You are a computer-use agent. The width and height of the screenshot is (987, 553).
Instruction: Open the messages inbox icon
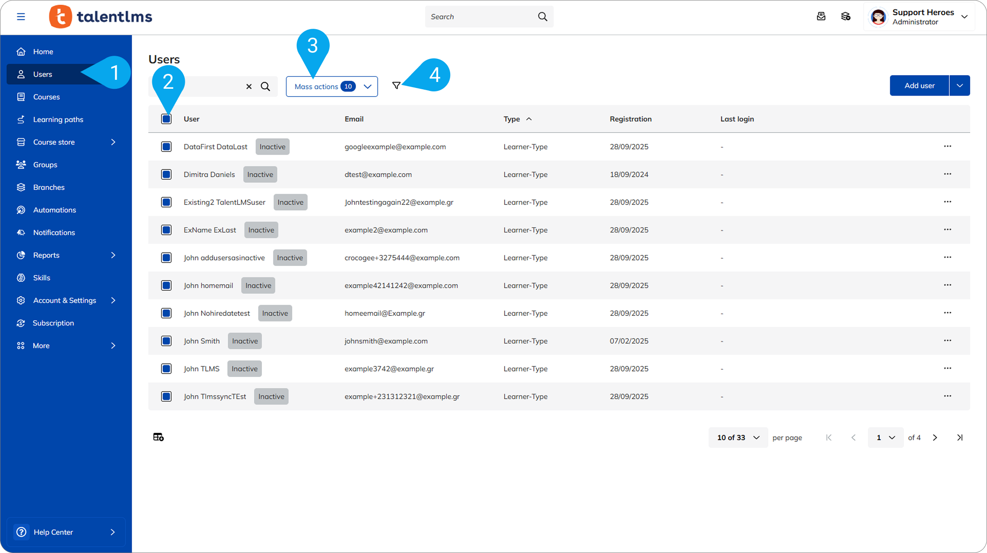point(821,17)
